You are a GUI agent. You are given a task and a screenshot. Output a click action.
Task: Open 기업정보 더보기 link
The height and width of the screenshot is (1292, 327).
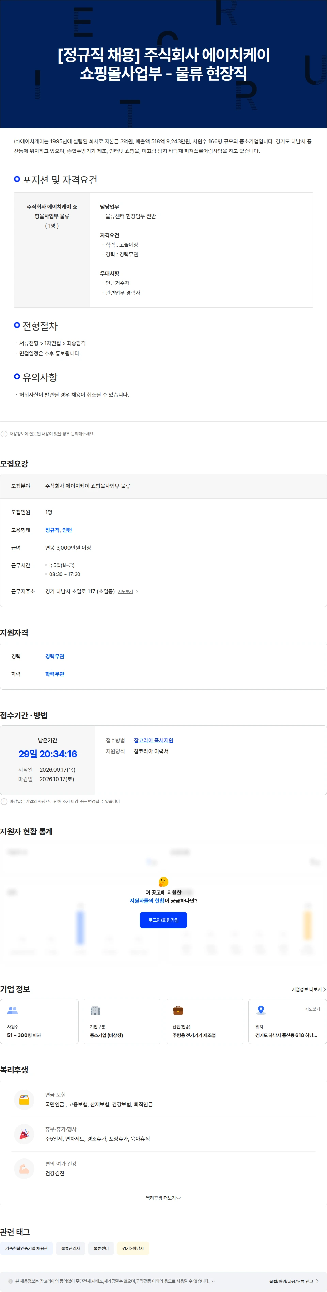[x=309, y=989]
